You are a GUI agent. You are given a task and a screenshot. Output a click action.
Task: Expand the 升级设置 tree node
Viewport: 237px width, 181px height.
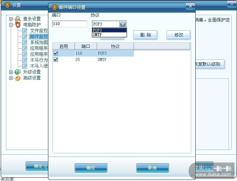click(x=11, y=72)
